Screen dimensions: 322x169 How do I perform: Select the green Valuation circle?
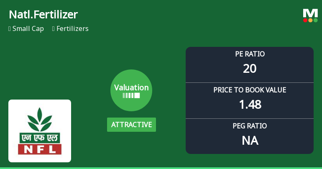point(131,90)
